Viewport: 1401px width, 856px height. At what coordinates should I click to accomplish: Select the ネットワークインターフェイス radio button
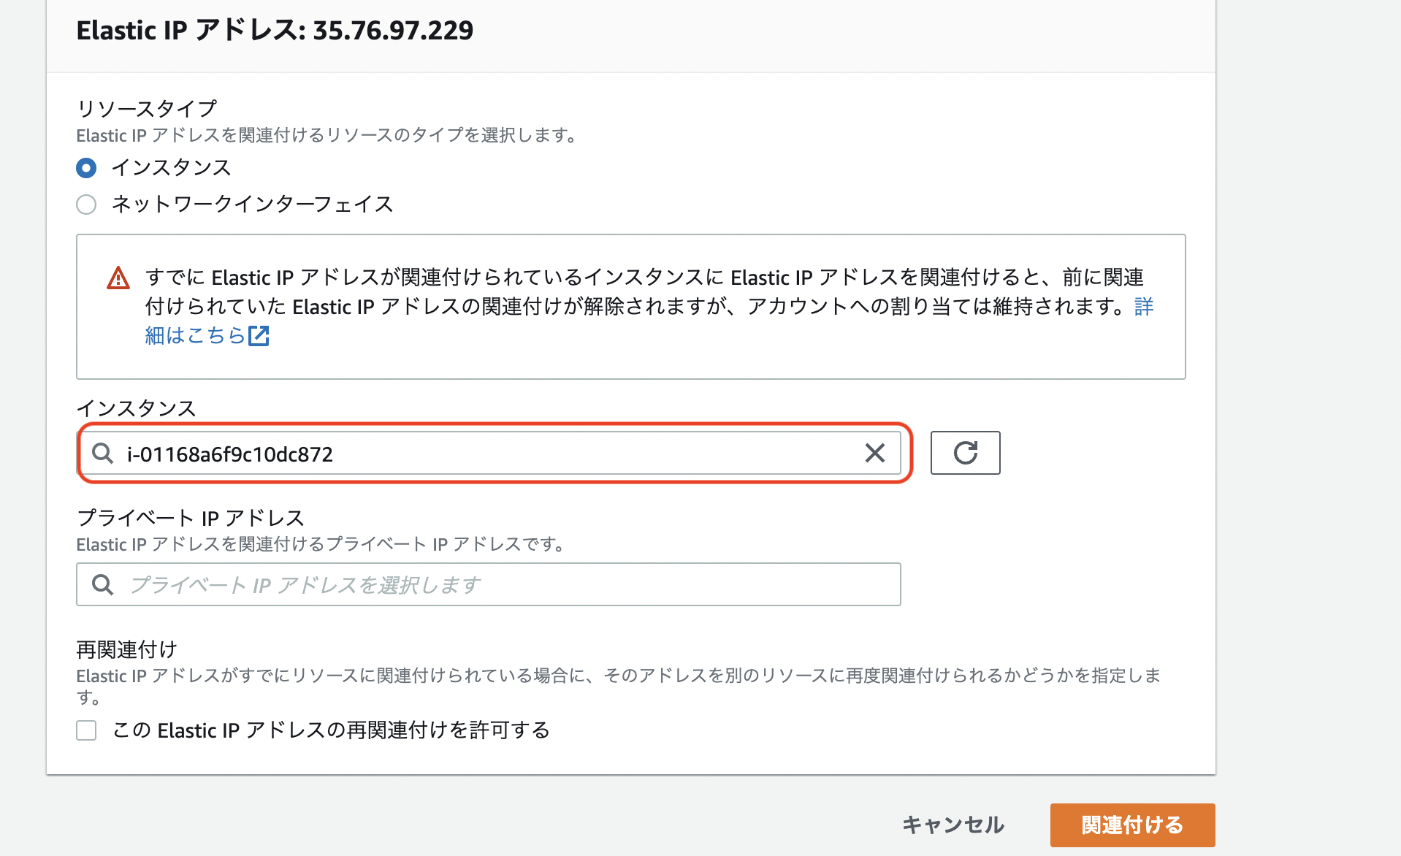pos(85,205)
